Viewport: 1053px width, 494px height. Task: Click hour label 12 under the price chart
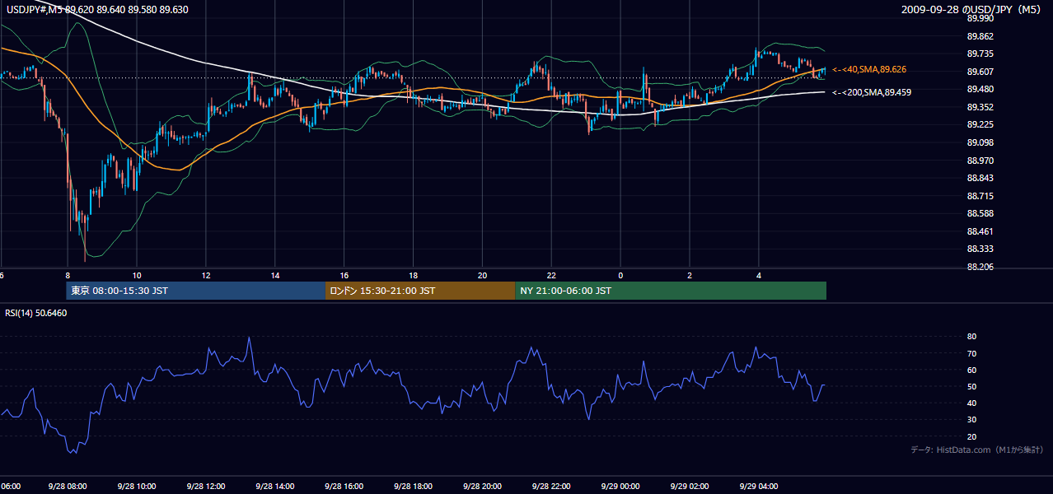206,276
